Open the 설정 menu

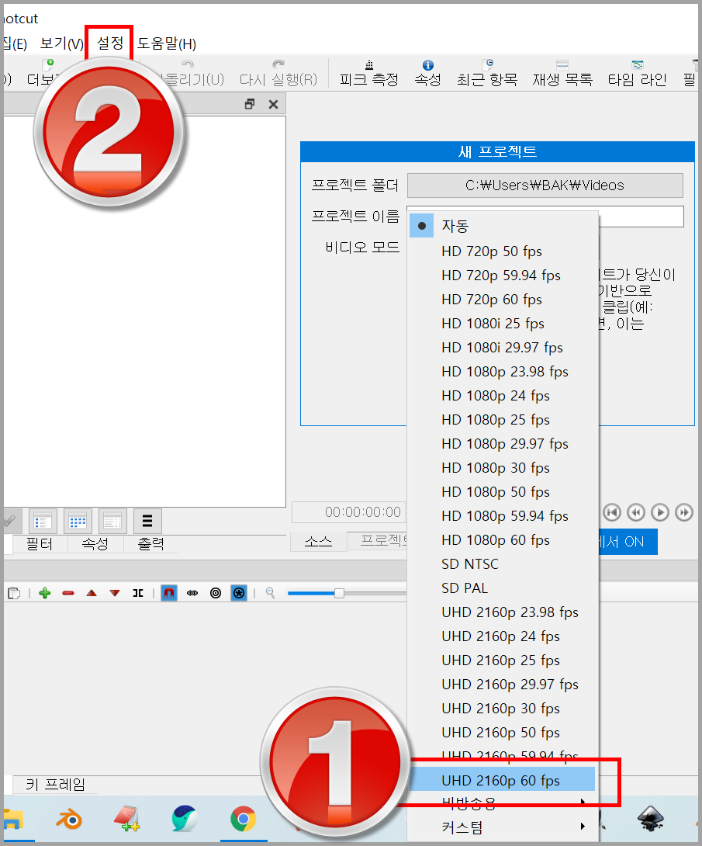[109, 43]
